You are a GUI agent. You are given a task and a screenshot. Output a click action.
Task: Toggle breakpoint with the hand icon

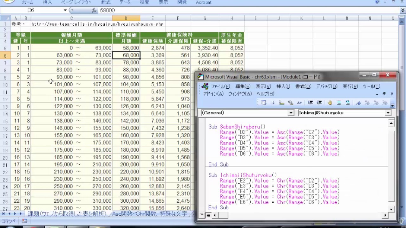[x=330, y=103]
